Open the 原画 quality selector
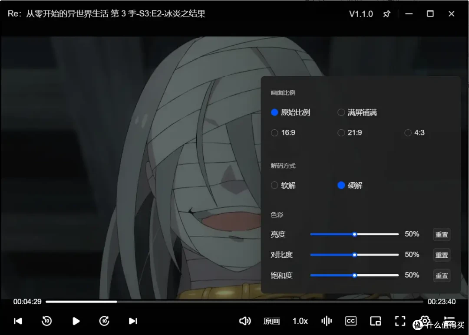This screenshot has width=469, height=335. coord(271,321)
